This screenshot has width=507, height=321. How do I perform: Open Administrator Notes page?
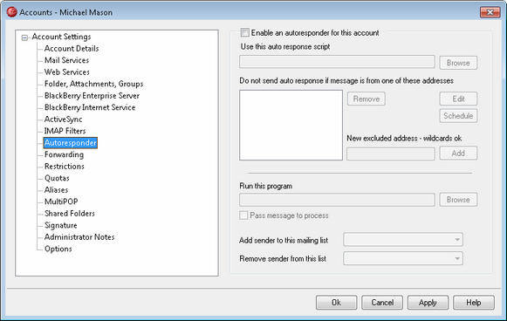79,237
